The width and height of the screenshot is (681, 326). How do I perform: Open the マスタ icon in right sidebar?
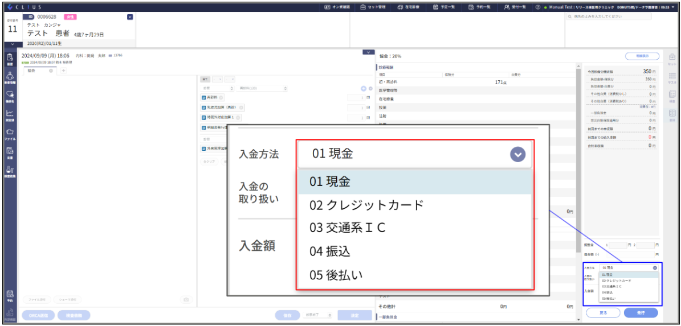[x=672, y=77]
